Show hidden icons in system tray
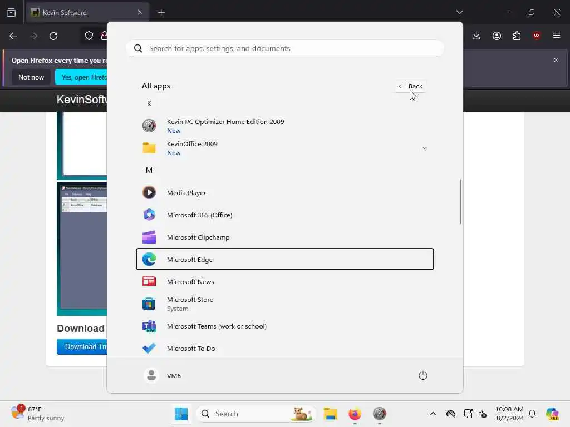This screenshot has height=427, width=570. tap(433, 414)
